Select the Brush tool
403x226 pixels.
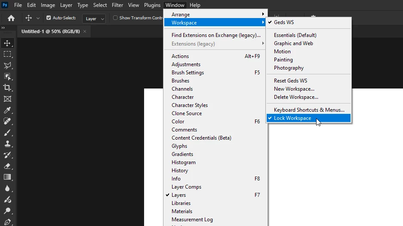(7, 132)
